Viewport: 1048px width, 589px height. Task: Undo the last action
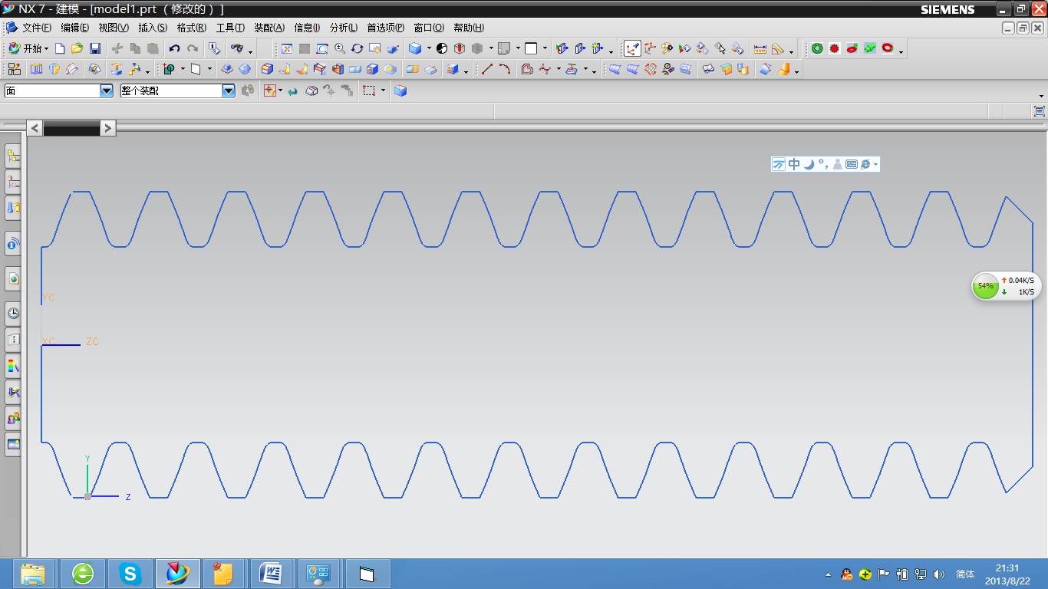coord(175,48)
